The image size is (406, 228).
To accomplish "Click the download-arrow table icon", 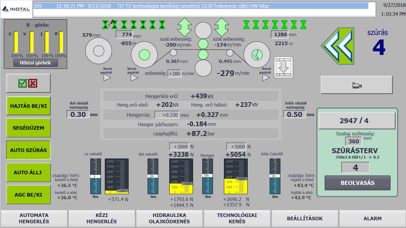I will [283, 67].
